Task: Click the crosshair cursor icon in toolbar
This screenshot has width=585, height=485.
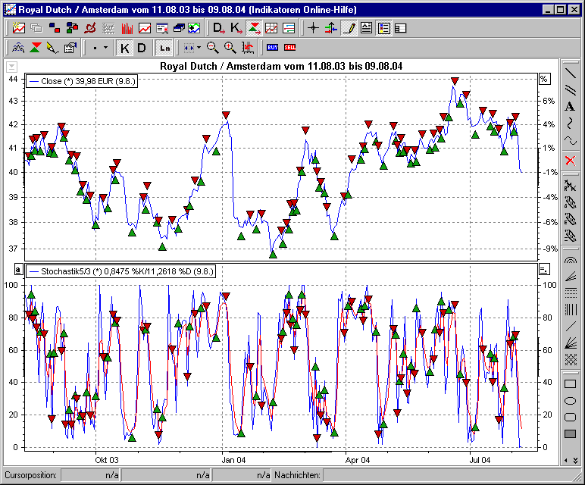Action: (314, 29)
